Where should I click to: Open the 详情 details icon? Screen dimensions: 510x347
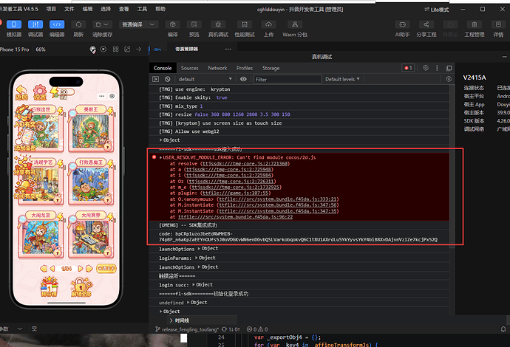pos(498,24)
